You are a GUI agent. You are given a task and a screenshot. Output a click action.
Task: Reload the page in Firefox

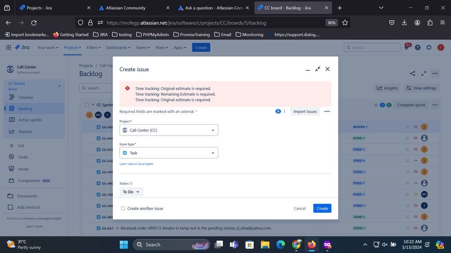(x=34, y=23)
